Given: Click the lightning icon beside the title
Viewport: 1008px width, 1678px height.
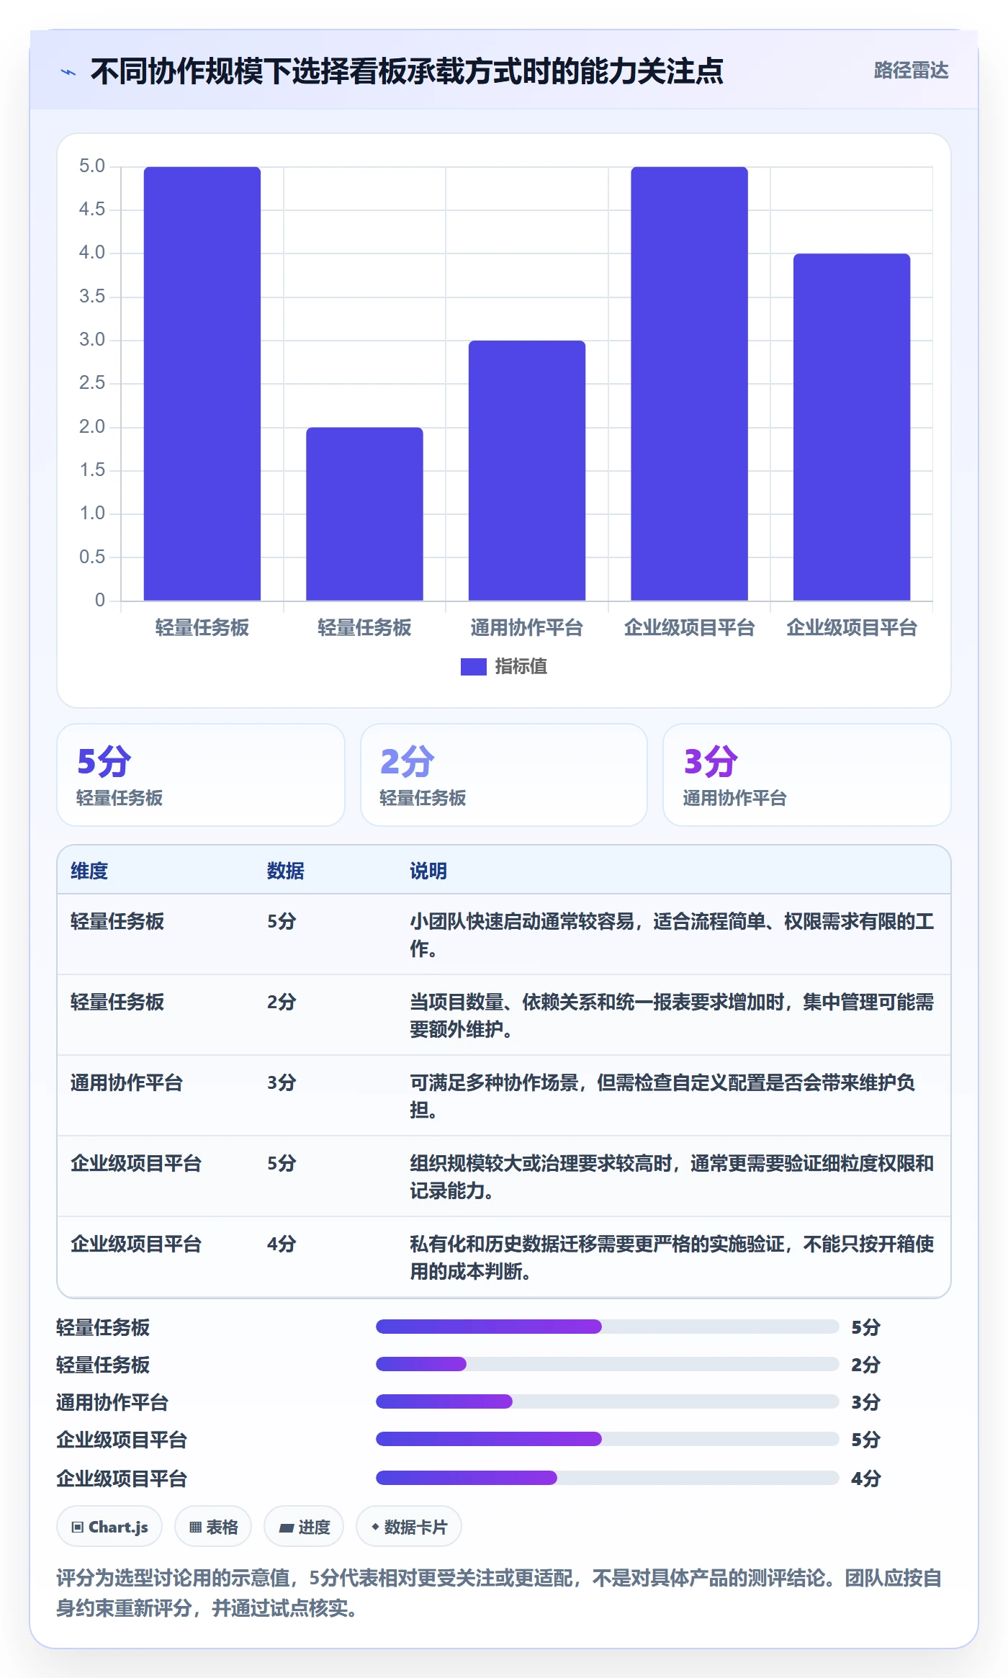Looking at the screenshot, I should pyautogui.click(x=68, y=72).
